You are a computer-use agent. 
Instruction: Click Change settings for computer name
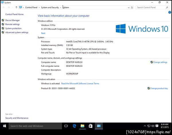160,62
